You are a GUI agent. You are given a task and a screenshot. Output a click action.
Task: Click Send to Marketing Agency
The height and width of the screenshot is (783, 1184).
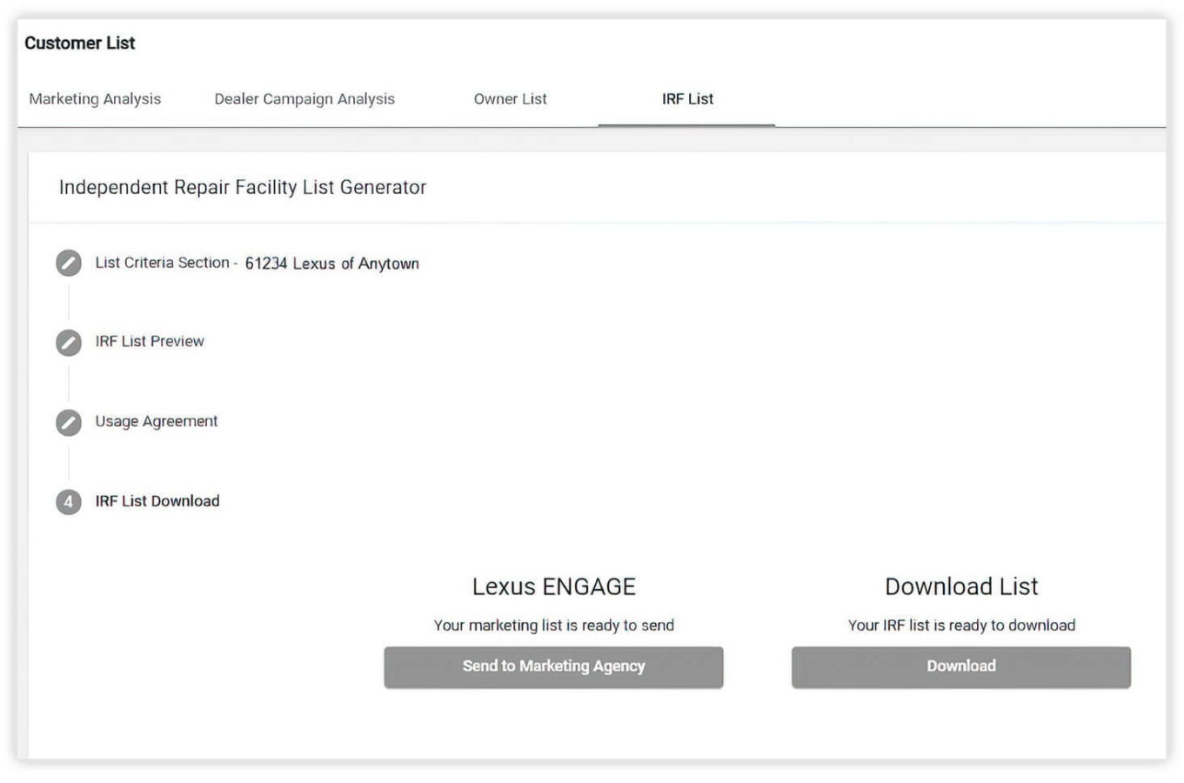pos(554,666)
